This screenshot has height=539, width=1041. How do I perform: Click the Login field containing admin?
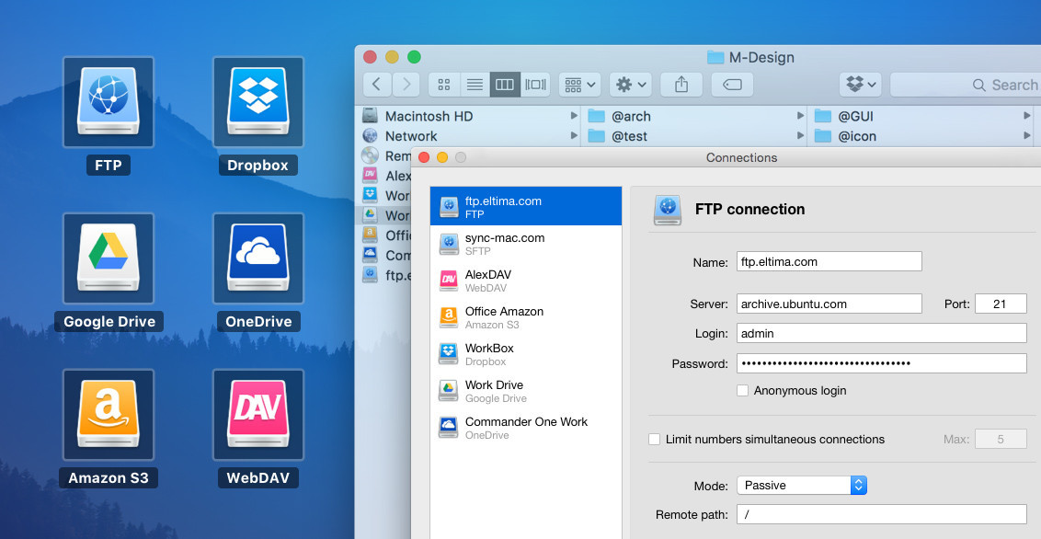pyautogui.click(x=882, y=333)
